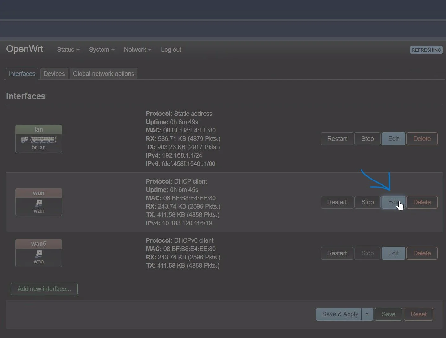Click Add new interface button

pyautogui.click(x=44, y=289)
